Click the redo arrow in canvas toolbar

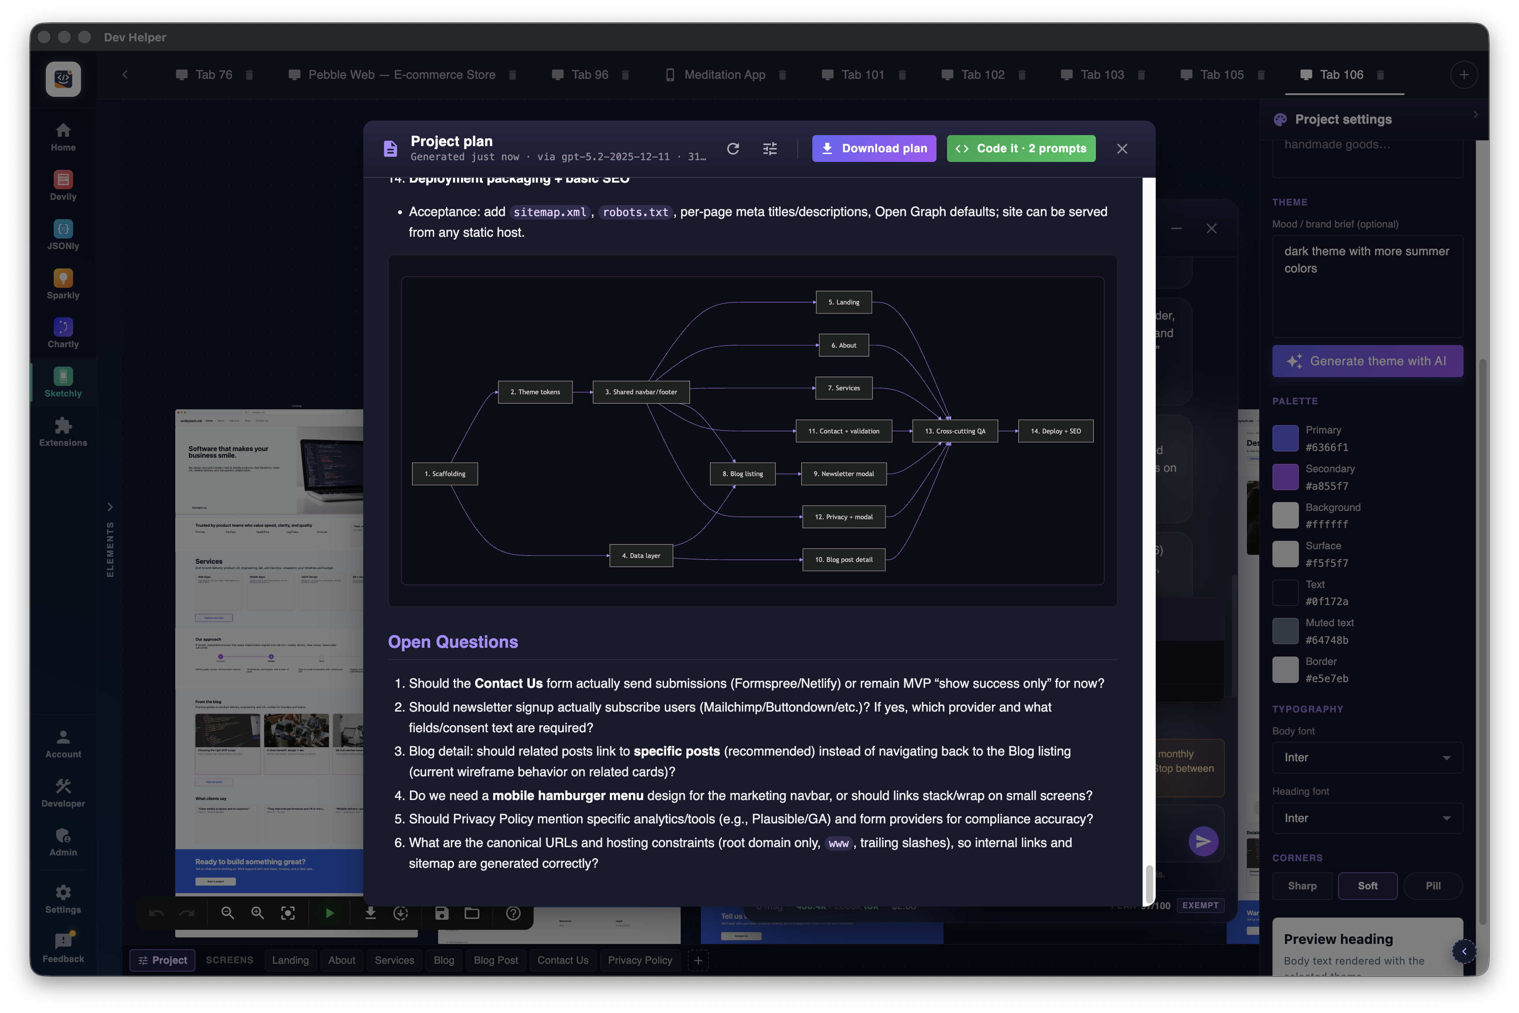coord(187,912)
